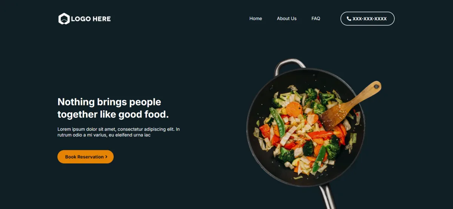Click the stir-fry vegetables in the pan

point(306,130)
